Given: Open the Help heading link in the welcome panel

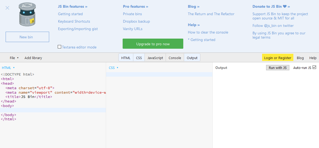Looking at the screenshot, I should [x=194, y=25].
